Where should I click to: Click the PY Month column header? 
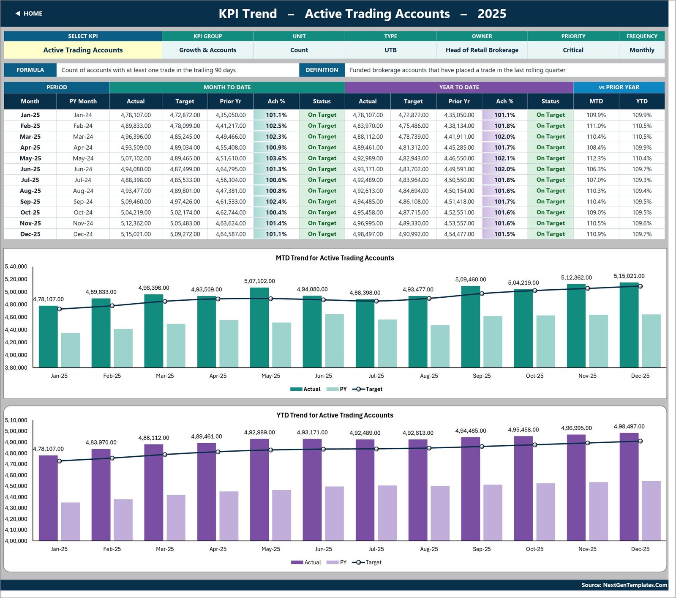(83, 101)
